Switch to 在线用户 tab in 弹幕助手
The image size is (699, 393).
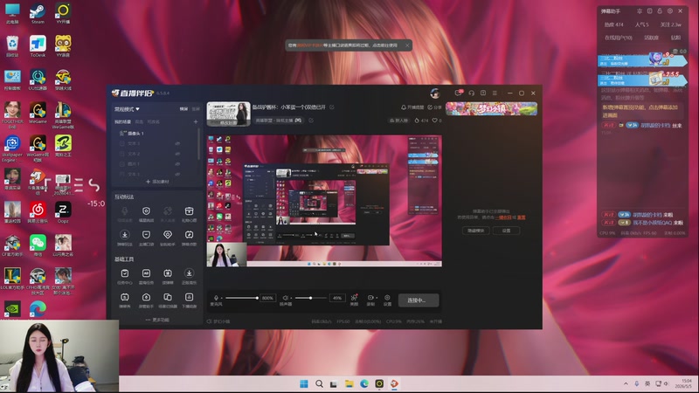point(618,38)
